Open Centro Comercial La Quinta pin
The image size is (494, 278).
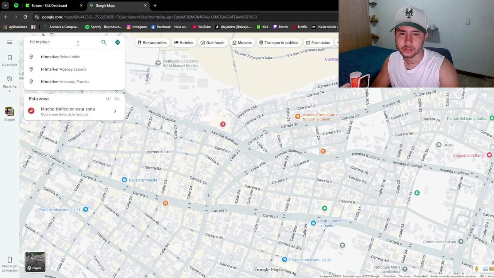313,223
